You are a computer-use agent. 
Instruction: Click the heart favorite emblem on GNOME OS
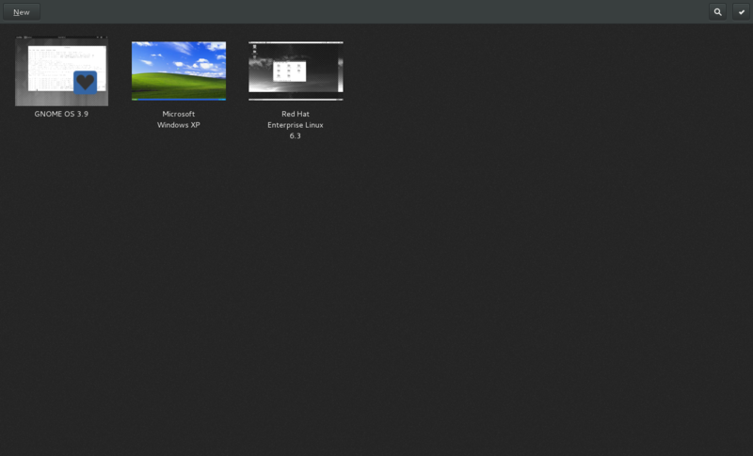pos(85,83)
